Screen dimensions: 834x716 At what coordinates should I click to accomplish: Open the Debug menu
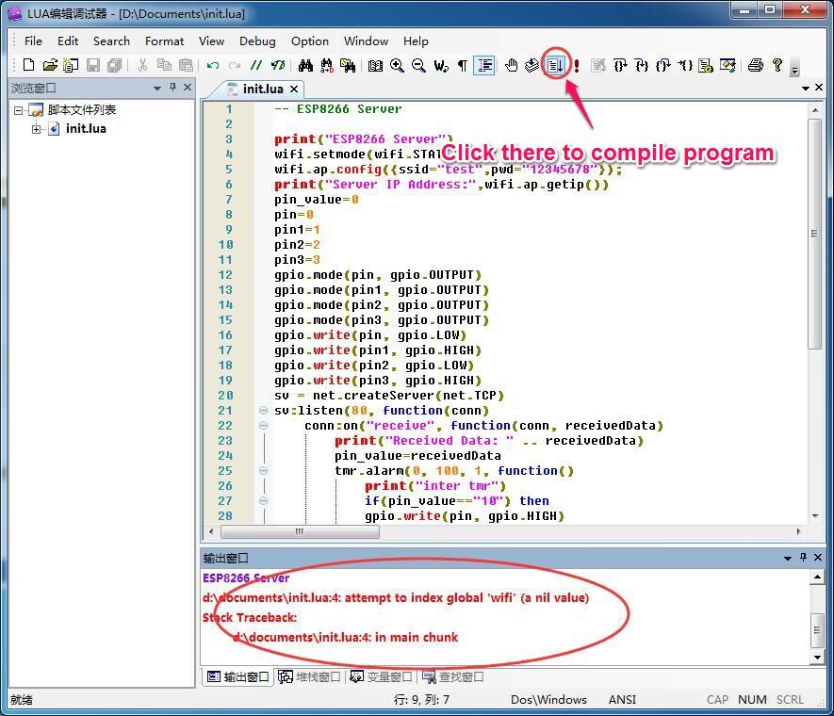(x=257, y=41)
